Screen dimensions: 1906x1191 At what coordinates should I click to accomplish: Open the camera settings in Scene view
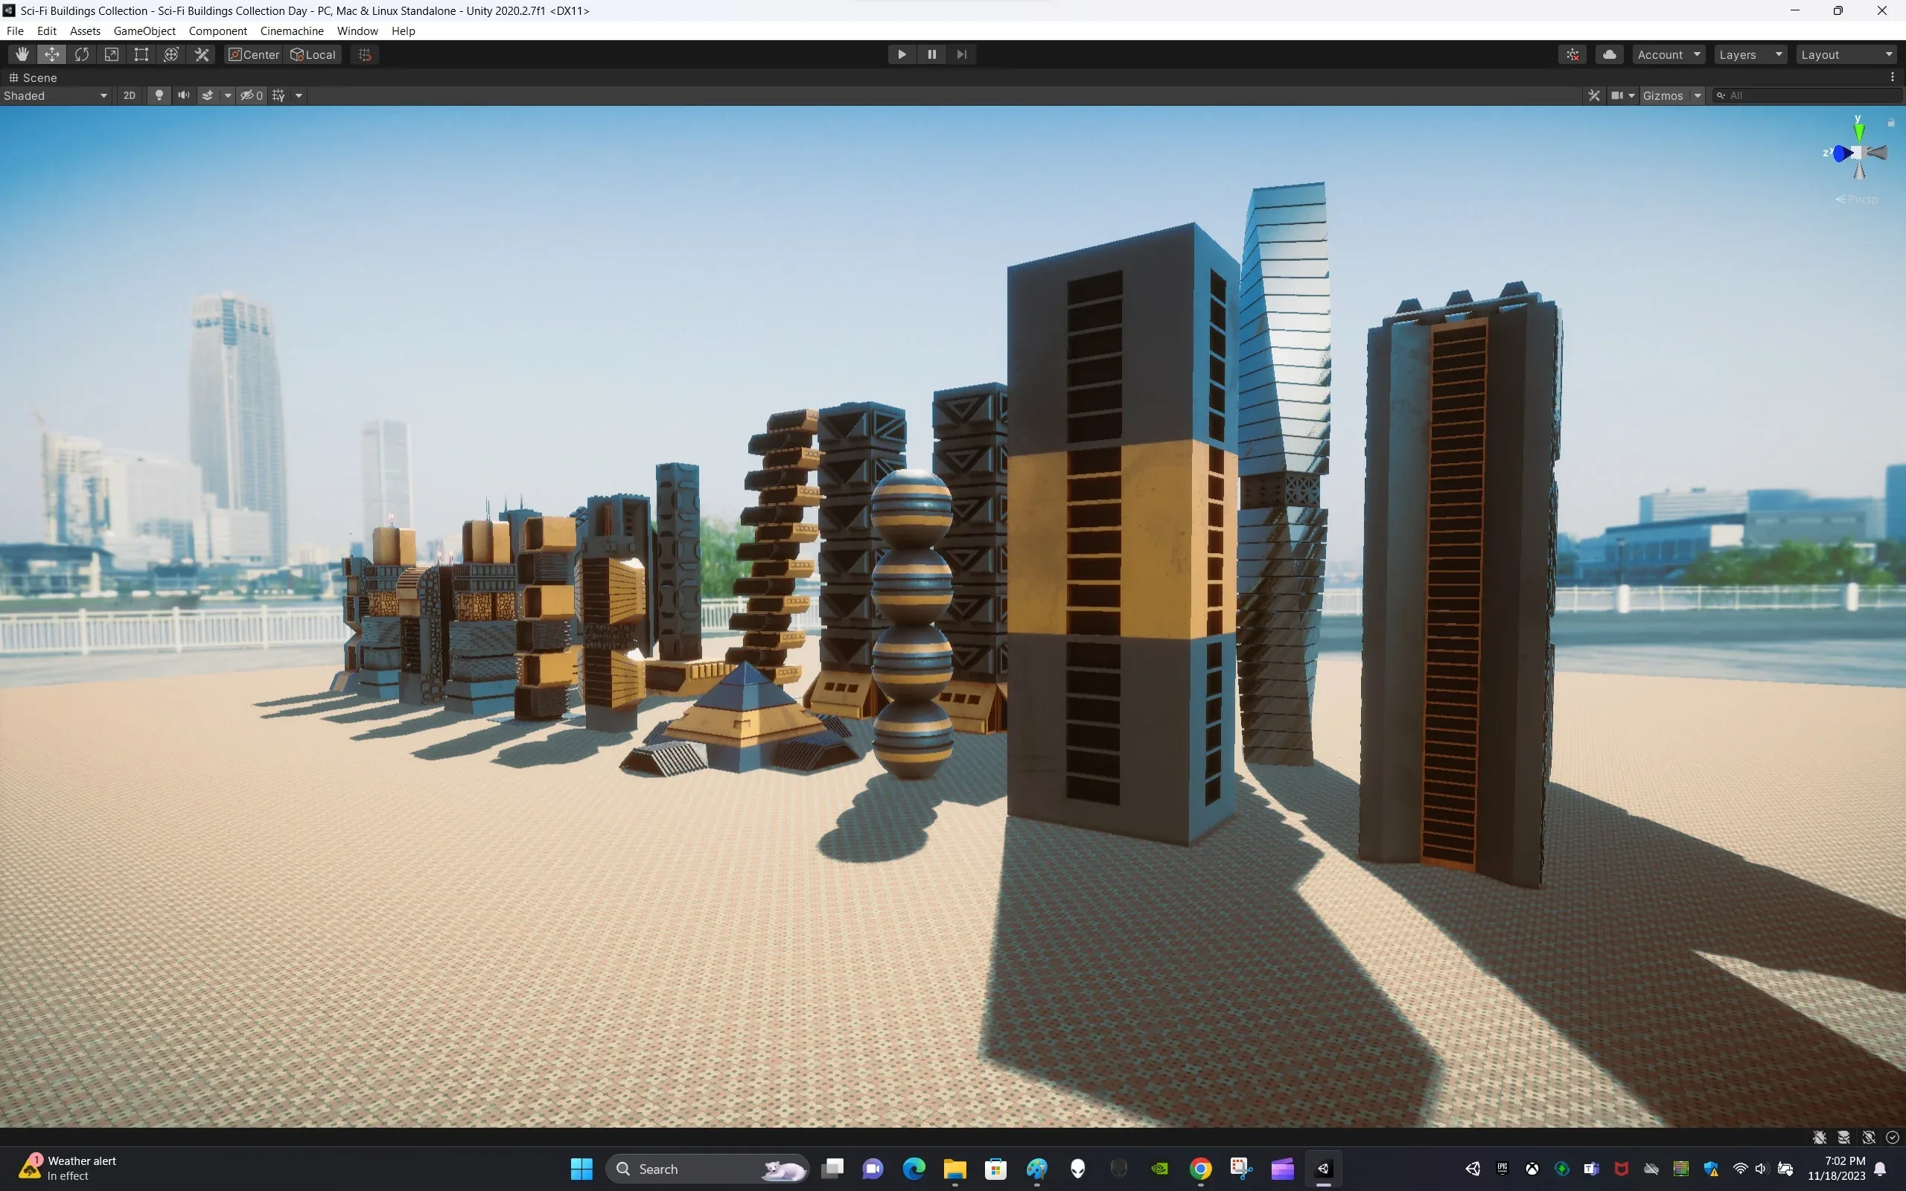pyautogui.click(x=1621, y=95)
